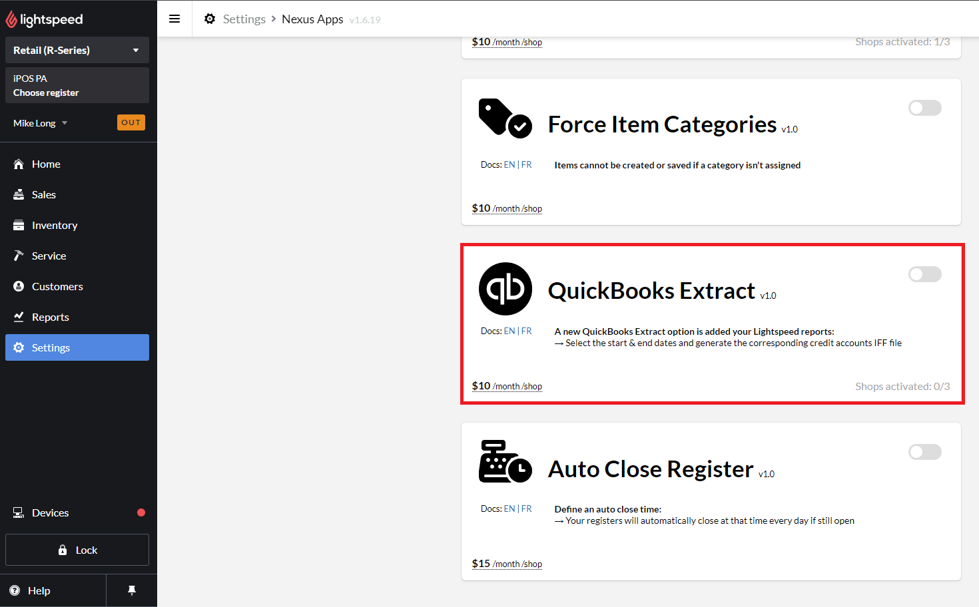The width and height of the screenshot is (979, 607).
Task: Click the Lightspeed logo
Action: point(44,20)
